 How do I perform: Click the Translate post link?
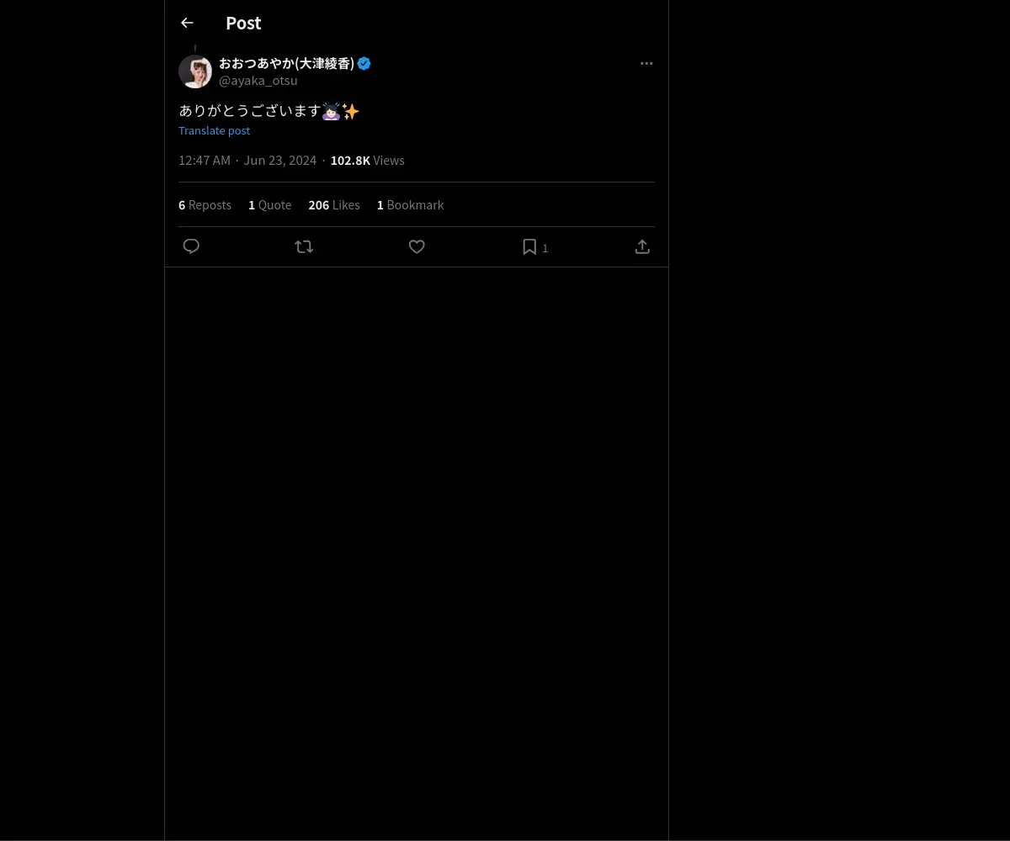tap(214, 130)
